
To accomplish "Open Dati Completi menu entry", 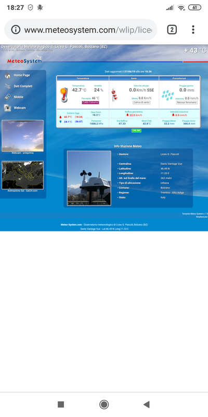I will click(x=23, y=86).
